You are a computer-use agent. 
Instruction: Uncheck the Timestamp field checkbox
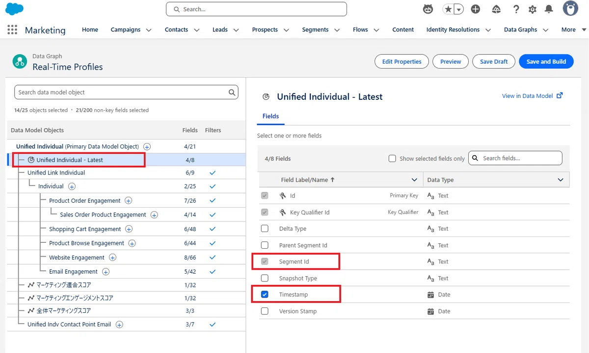[x=265, y=294]
